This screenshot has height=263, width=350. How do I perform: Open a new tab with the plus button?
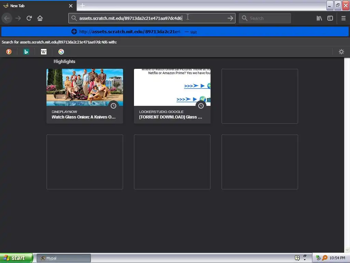click(82, 5)
